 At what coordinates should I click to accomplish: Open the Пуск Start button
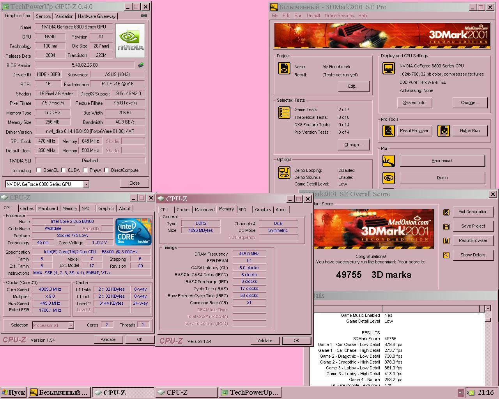tap(13, 392)
